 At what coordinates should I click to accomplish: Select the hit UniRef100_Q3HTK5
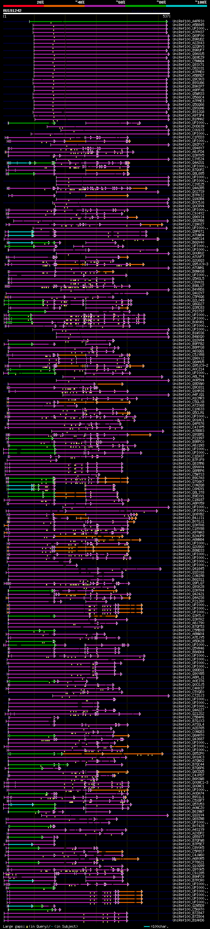coord(188,156)
